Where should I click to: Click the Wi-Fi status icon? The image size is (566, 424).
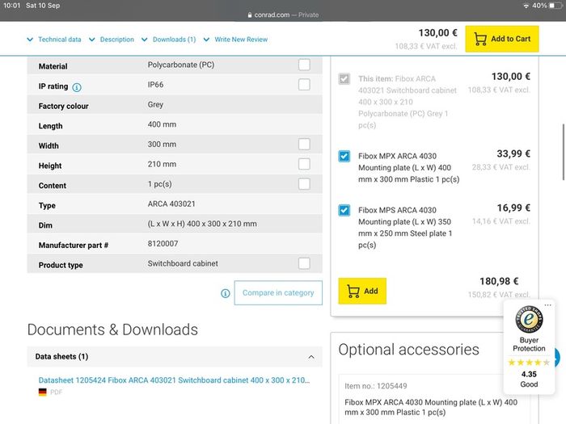(x=526, y=6)
